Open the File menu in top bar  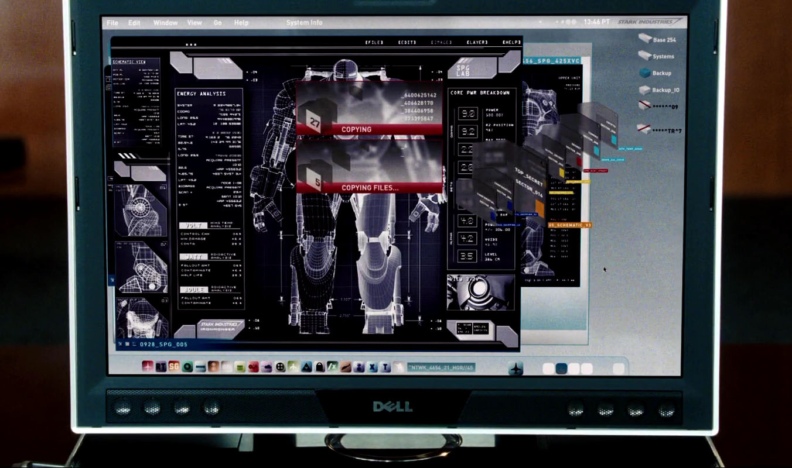pyautogui.click(x=112, y=23)
